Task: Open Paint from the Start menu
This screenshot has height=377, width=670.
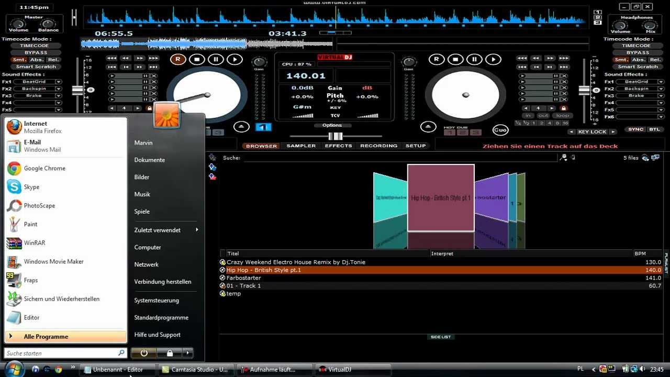Action: point(65,224)
